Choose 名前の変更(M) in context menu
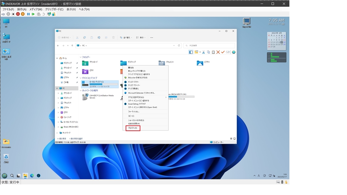Viewport: 347px width, 195px height. pyautogui.click(x=146, y=124)
